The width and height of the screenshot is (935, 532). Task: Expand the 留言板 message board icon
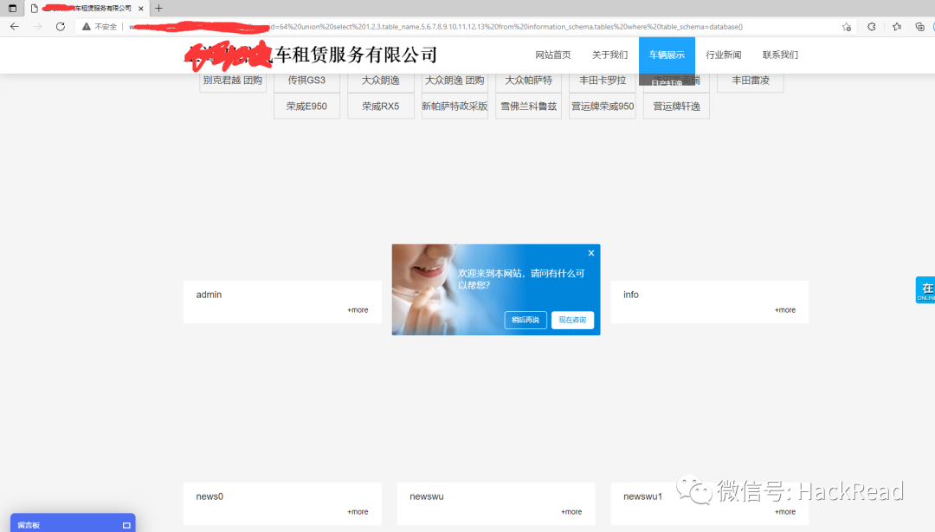tap(126, 525)
